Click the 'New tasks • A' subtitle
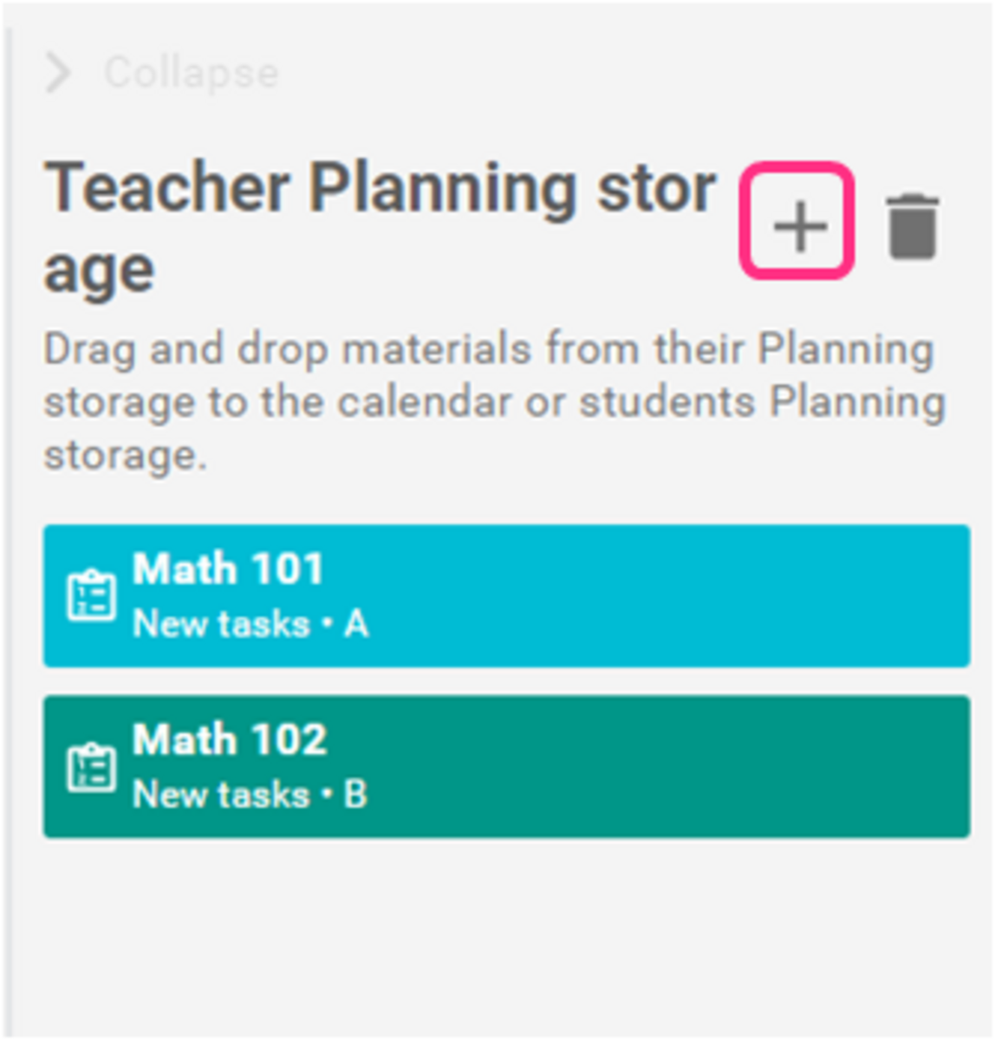The width and height of the screenshot is (995, 1040). pyautogui.click(x=250, y=624)
